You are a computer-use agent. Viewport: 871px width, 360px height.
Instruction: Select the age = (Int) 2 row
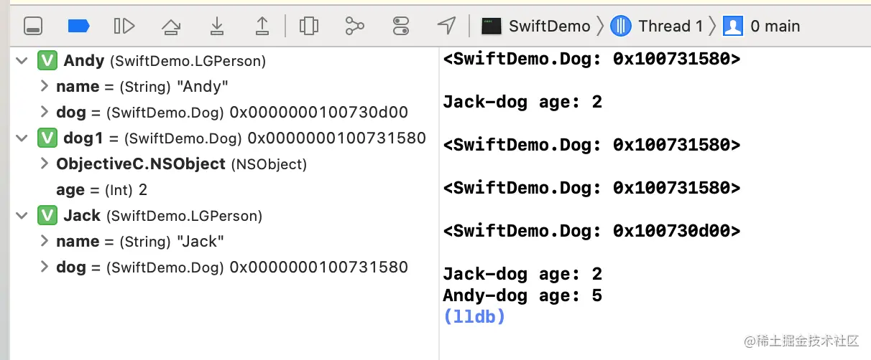click(x=101, y=190)
